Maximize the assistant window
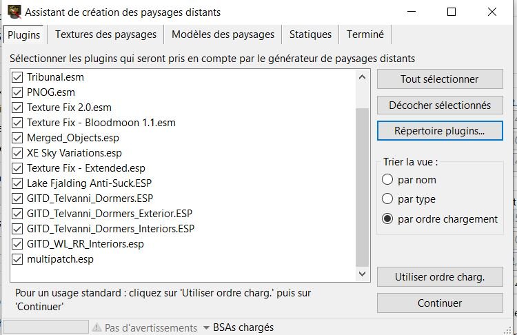The image size is (517, 335). (x=452, y=12)
